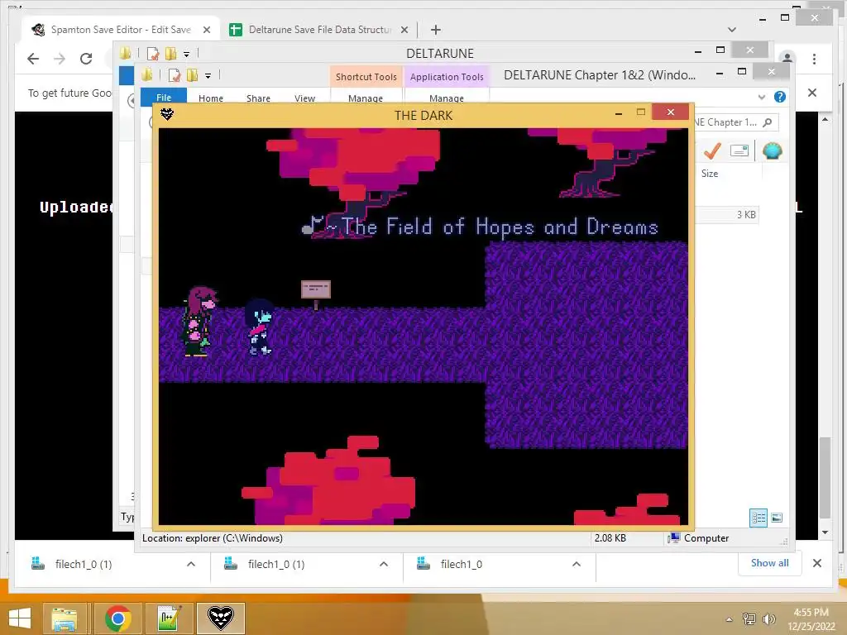This screenshot has width=847, height=635.
Task: Open Chrome three-dot menu
Action: point(814,59)
